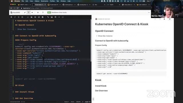Open the more options menu in HackMD header
183x103 pixels.
point(149,13)
